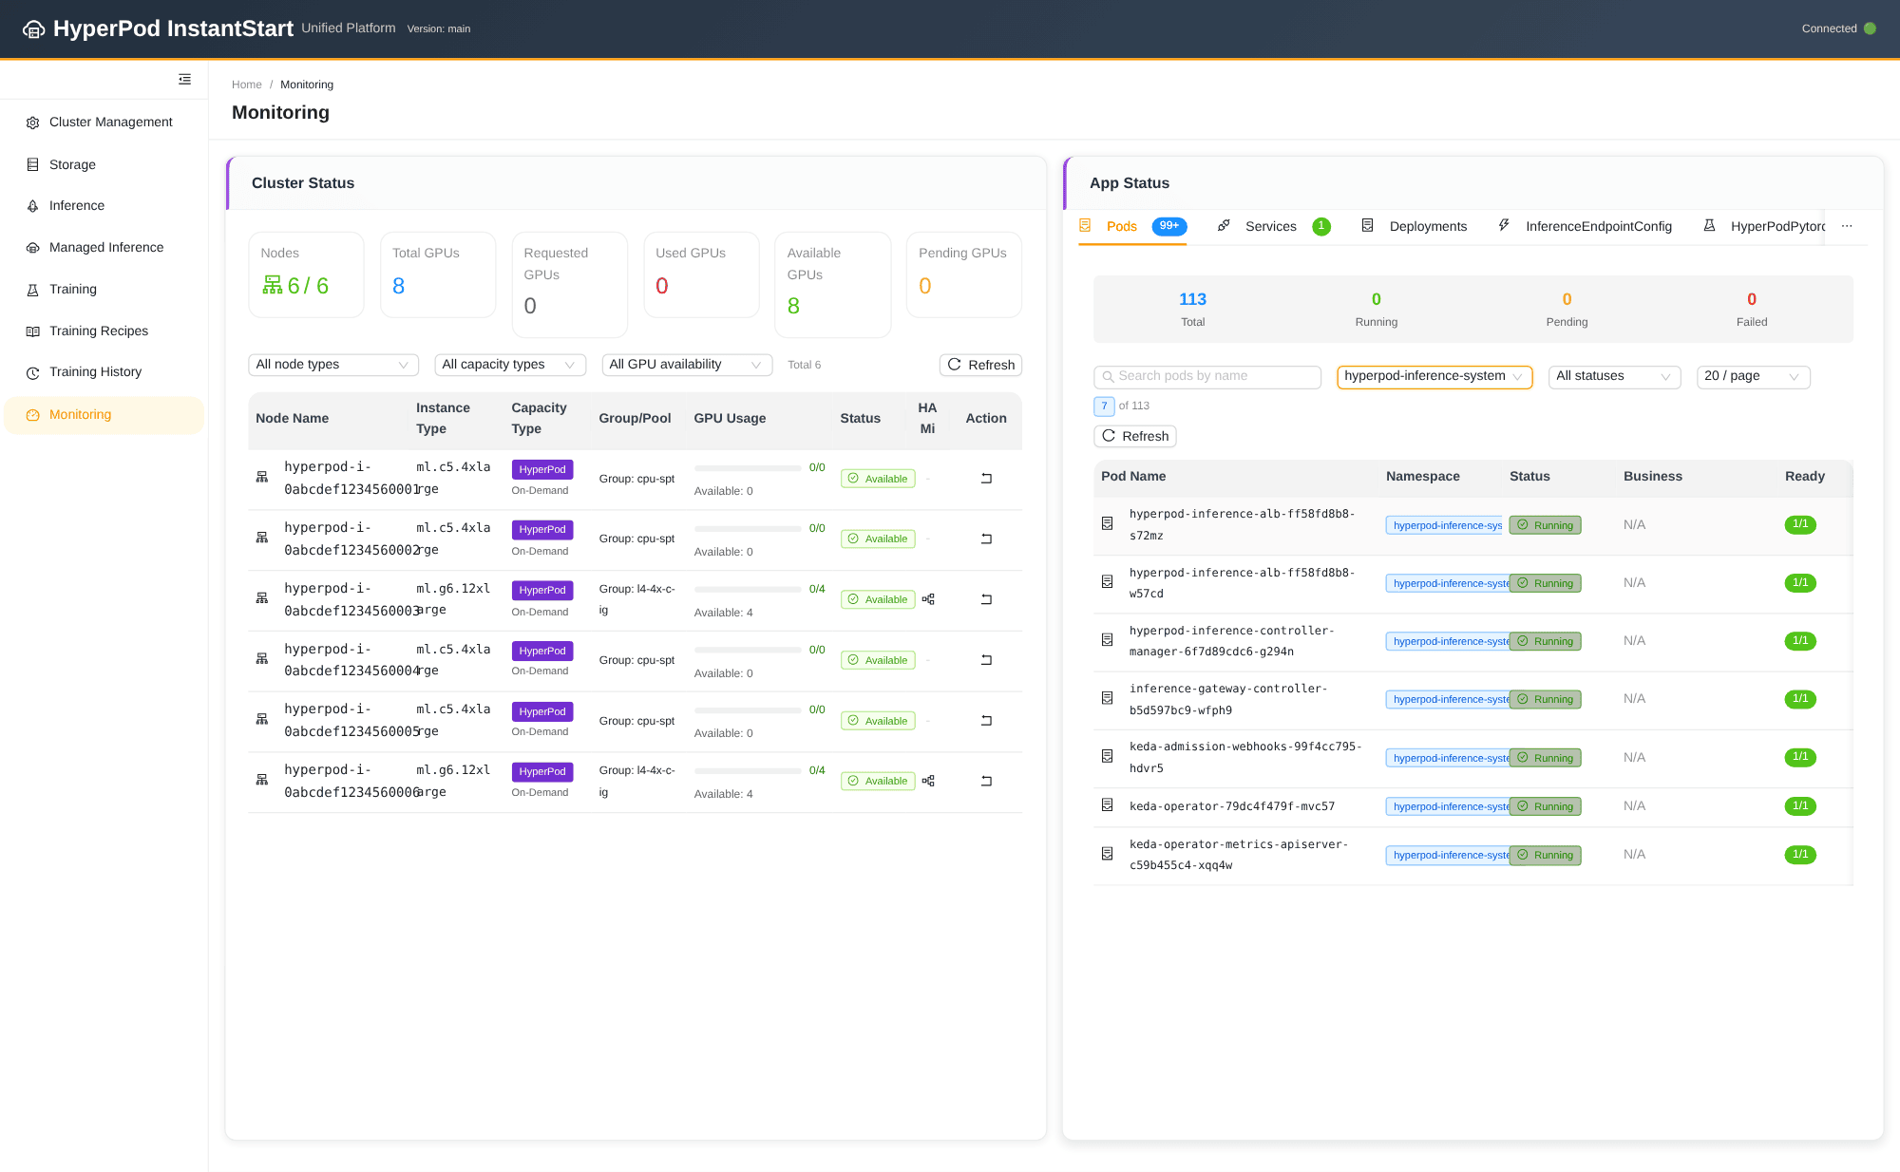
Task: Click action icon for node 0abcdef1234560003
Action: [986, 599]
